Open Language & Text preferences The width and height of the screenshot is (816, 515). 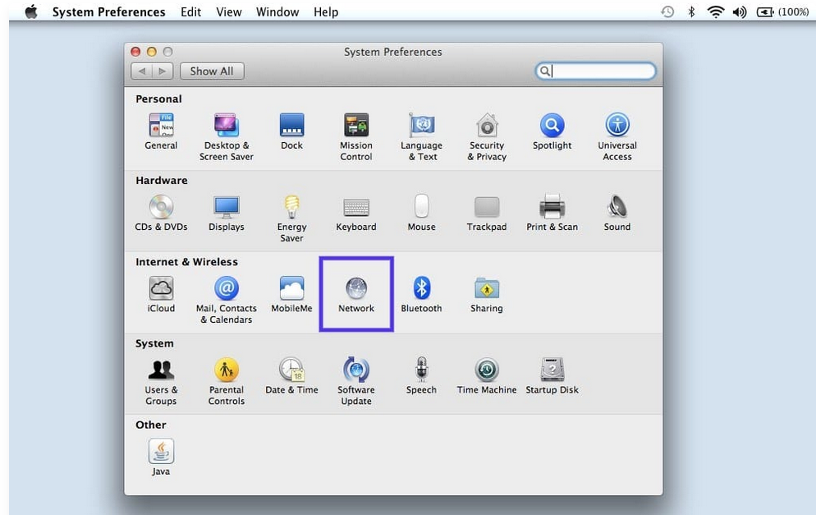point(421,136)
